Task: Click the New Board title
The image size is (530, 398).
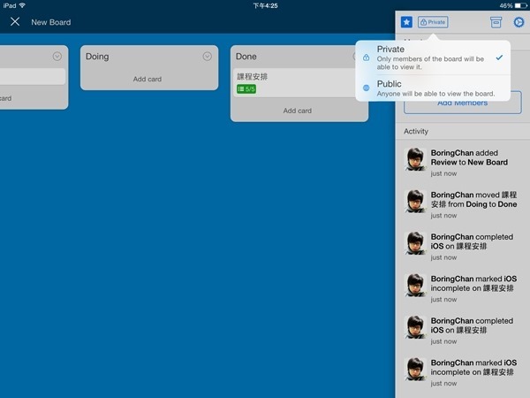Action: coord(51,22)
